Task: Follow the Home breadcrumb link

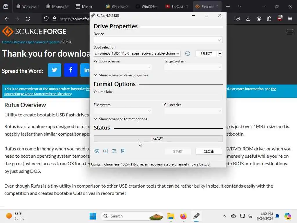Action: click(7, 42)
